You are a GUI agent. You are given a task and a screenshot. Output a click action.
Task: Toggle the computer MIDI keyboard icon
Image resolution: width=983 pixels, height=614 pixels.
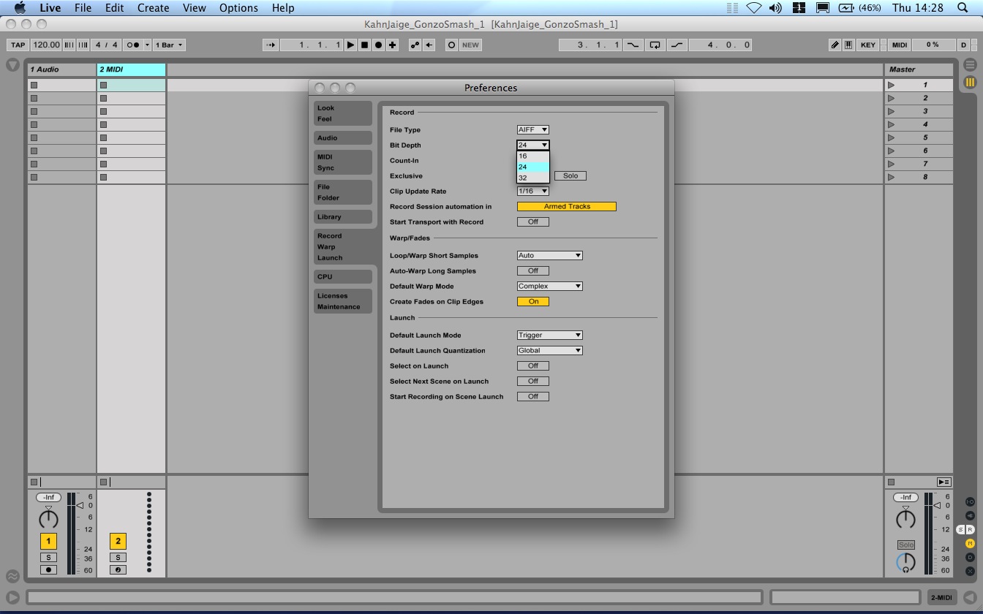[848, 45]
